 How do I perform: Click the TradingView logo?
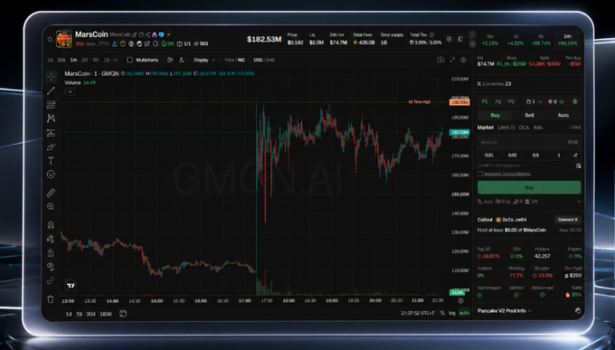pyautogui.click(x=71, y=286)
